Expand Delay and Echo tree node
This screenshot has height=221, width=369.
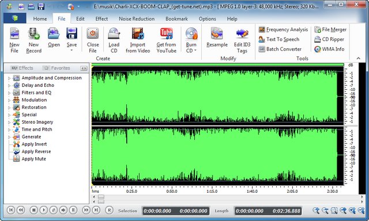tap(9, 86)
